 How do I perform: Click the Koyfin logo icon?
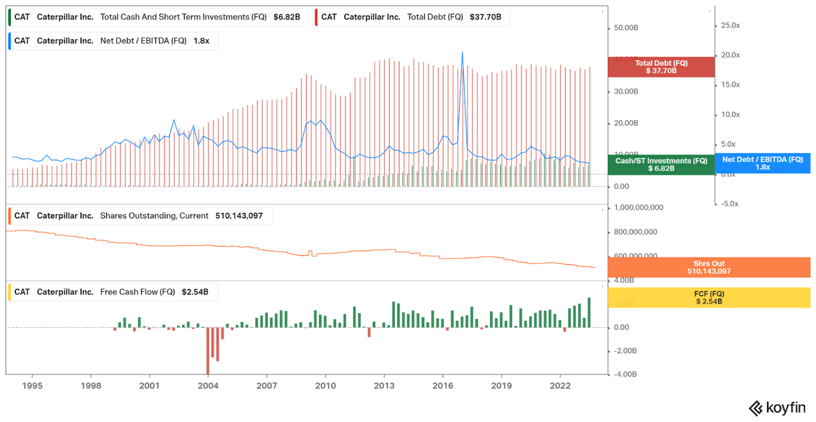coord(757,407)
